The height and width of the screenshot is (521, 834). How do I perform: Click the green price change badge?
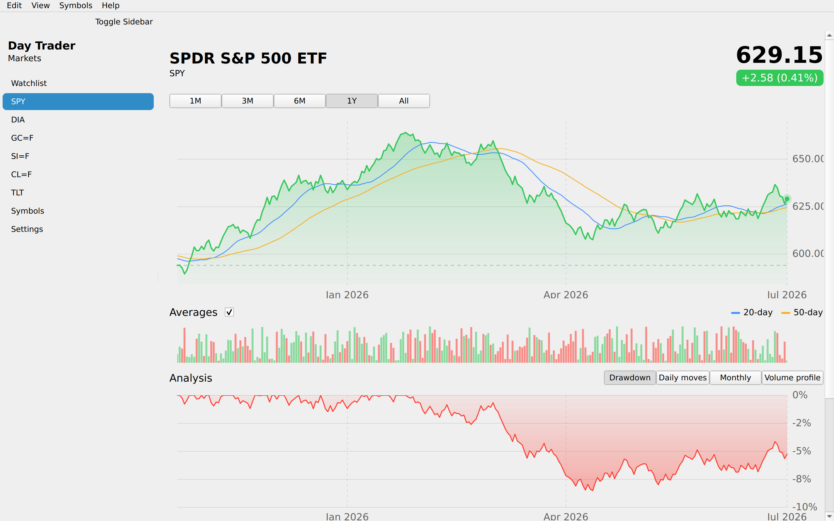pos(780,78)
